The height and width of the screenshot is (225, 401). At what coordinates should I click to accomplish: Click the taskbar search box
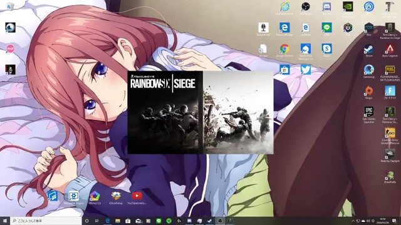46,221
